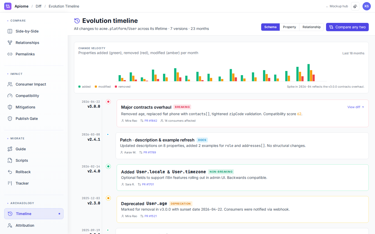Open Compatibility gauge icon
The width and height of the screenshot is (375, 234).
pos(10,96)
